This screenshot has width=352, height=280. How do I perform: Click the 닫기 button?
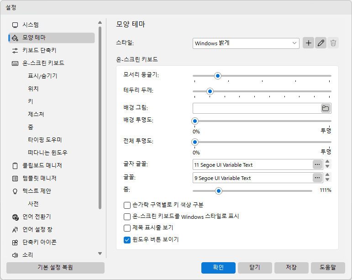pyautogui.click(x=255, y=268)
